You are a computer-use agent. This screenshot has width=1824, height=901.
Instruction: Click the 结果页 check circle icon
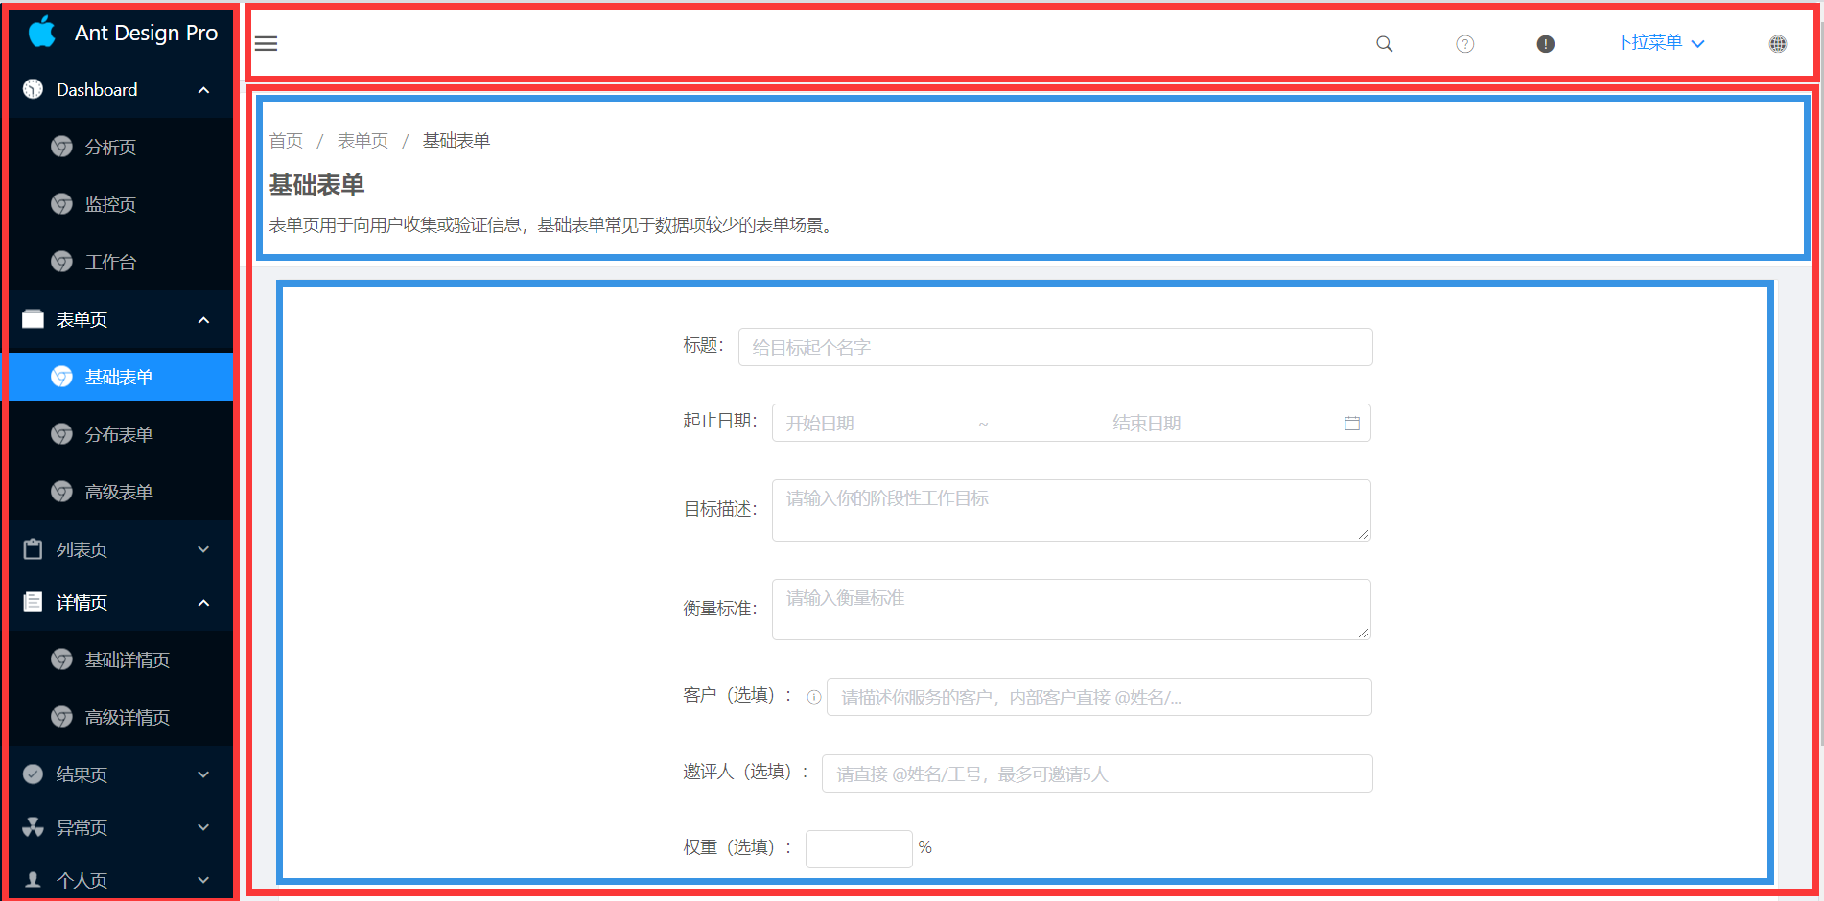coord(33,774)
